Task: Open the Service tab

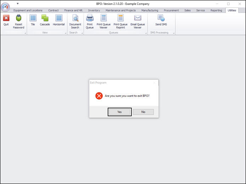Action: (x=201, y=10)
